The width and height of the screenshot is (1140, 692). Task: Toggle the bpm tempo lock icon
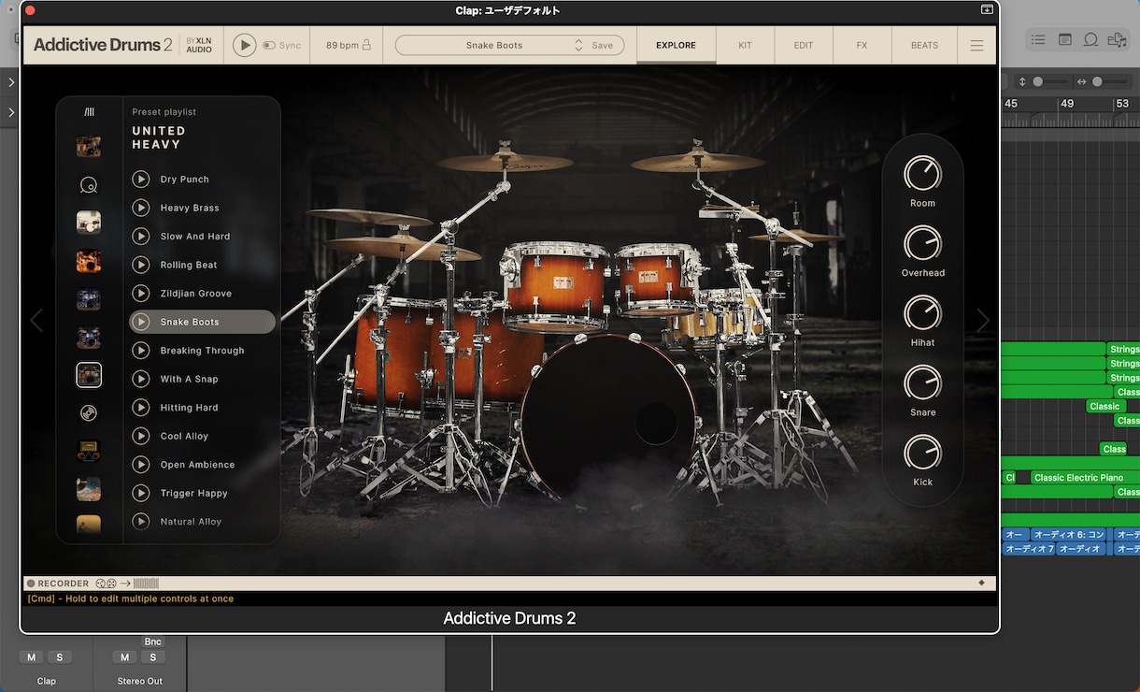coord(366,45)
